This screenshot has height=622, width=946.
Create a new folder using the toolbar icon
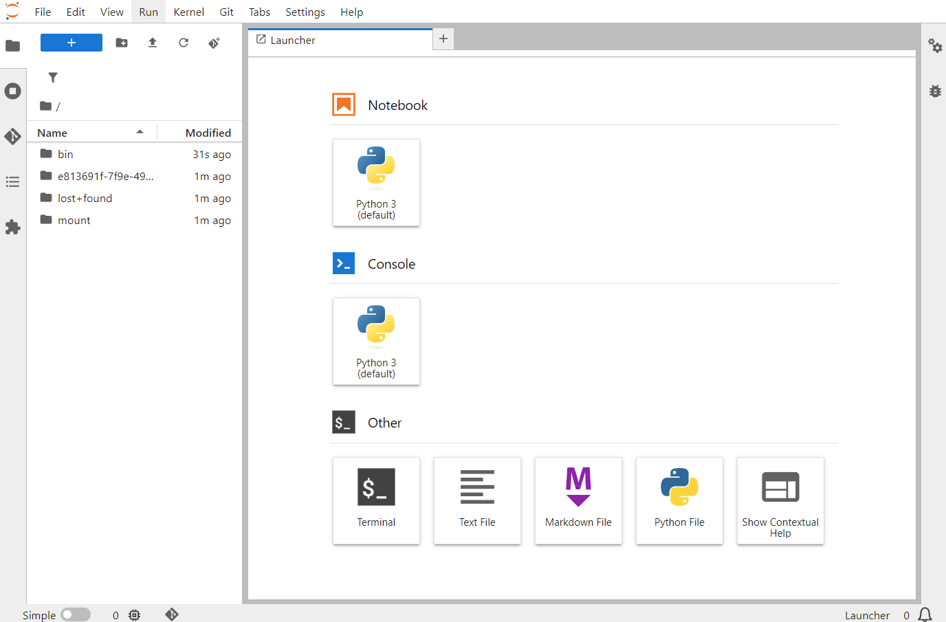point(121,43)
